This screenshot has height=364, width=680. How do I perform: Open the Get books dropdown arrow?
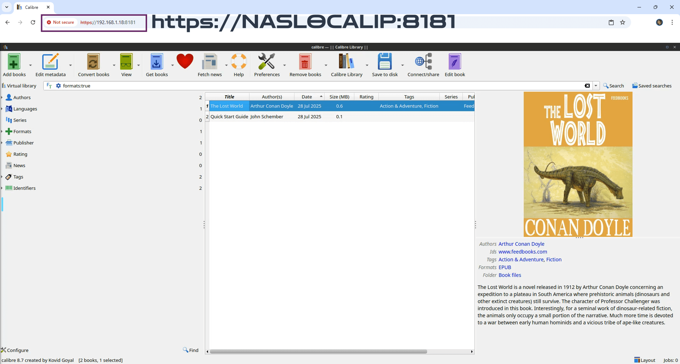(x=173, y=65)
